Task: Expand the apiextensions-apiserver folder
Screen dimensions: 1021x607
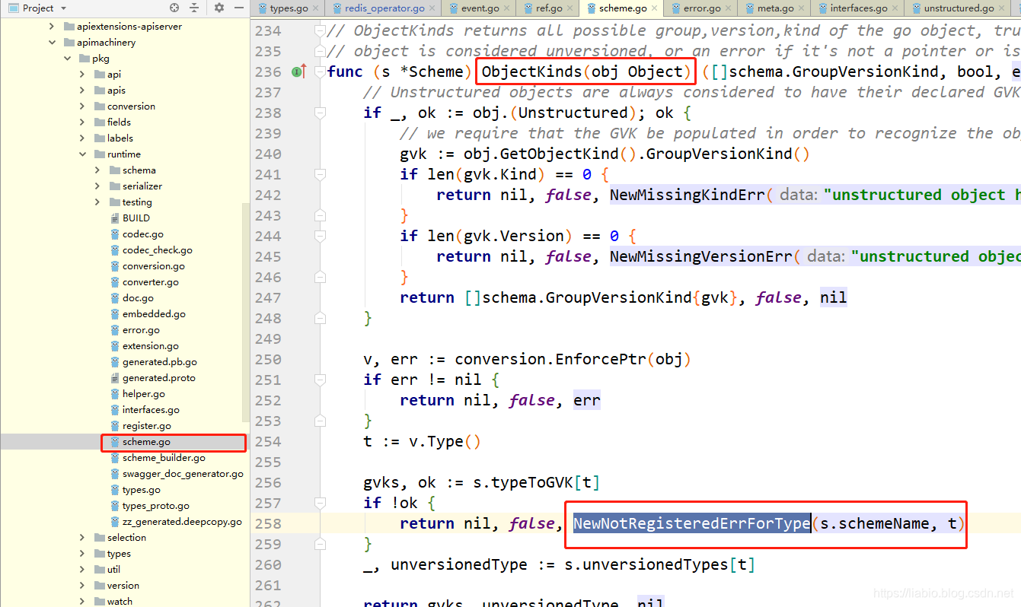Action: pyautogui.click(x=52, y=27)
